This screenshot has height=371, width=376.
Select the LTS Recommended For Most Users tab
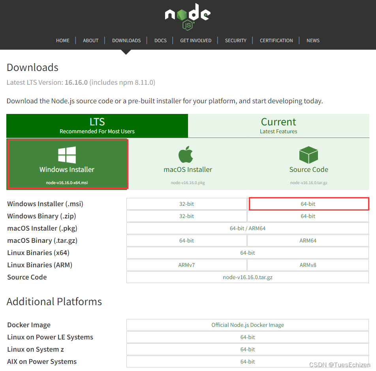pos(97,126)
